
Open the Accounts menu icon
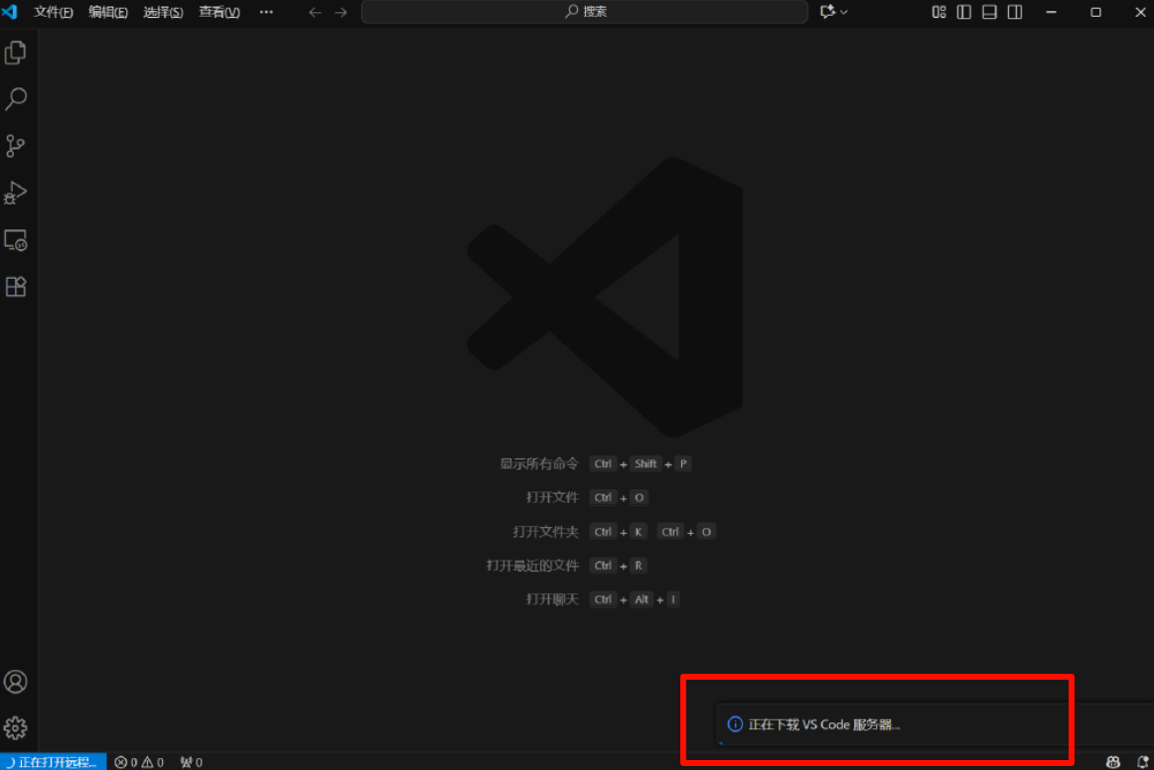point(16,682)
